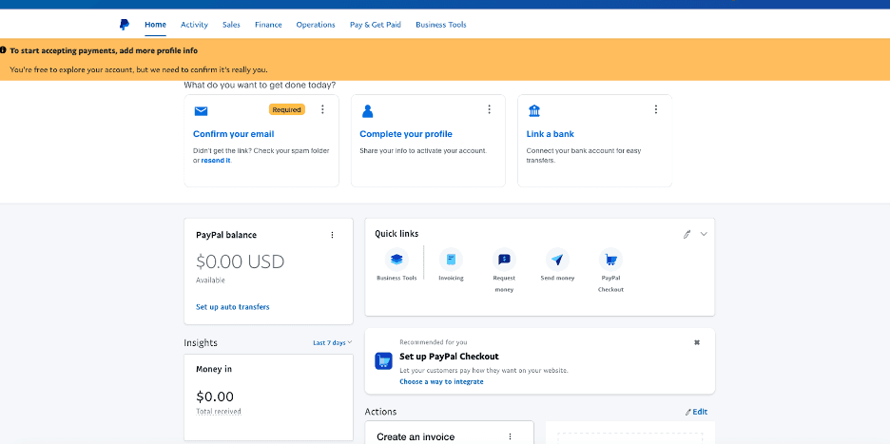Open the Business Tools menu
Image resolution: width=890 pixels, height=445 pixels.
[441, 25]
